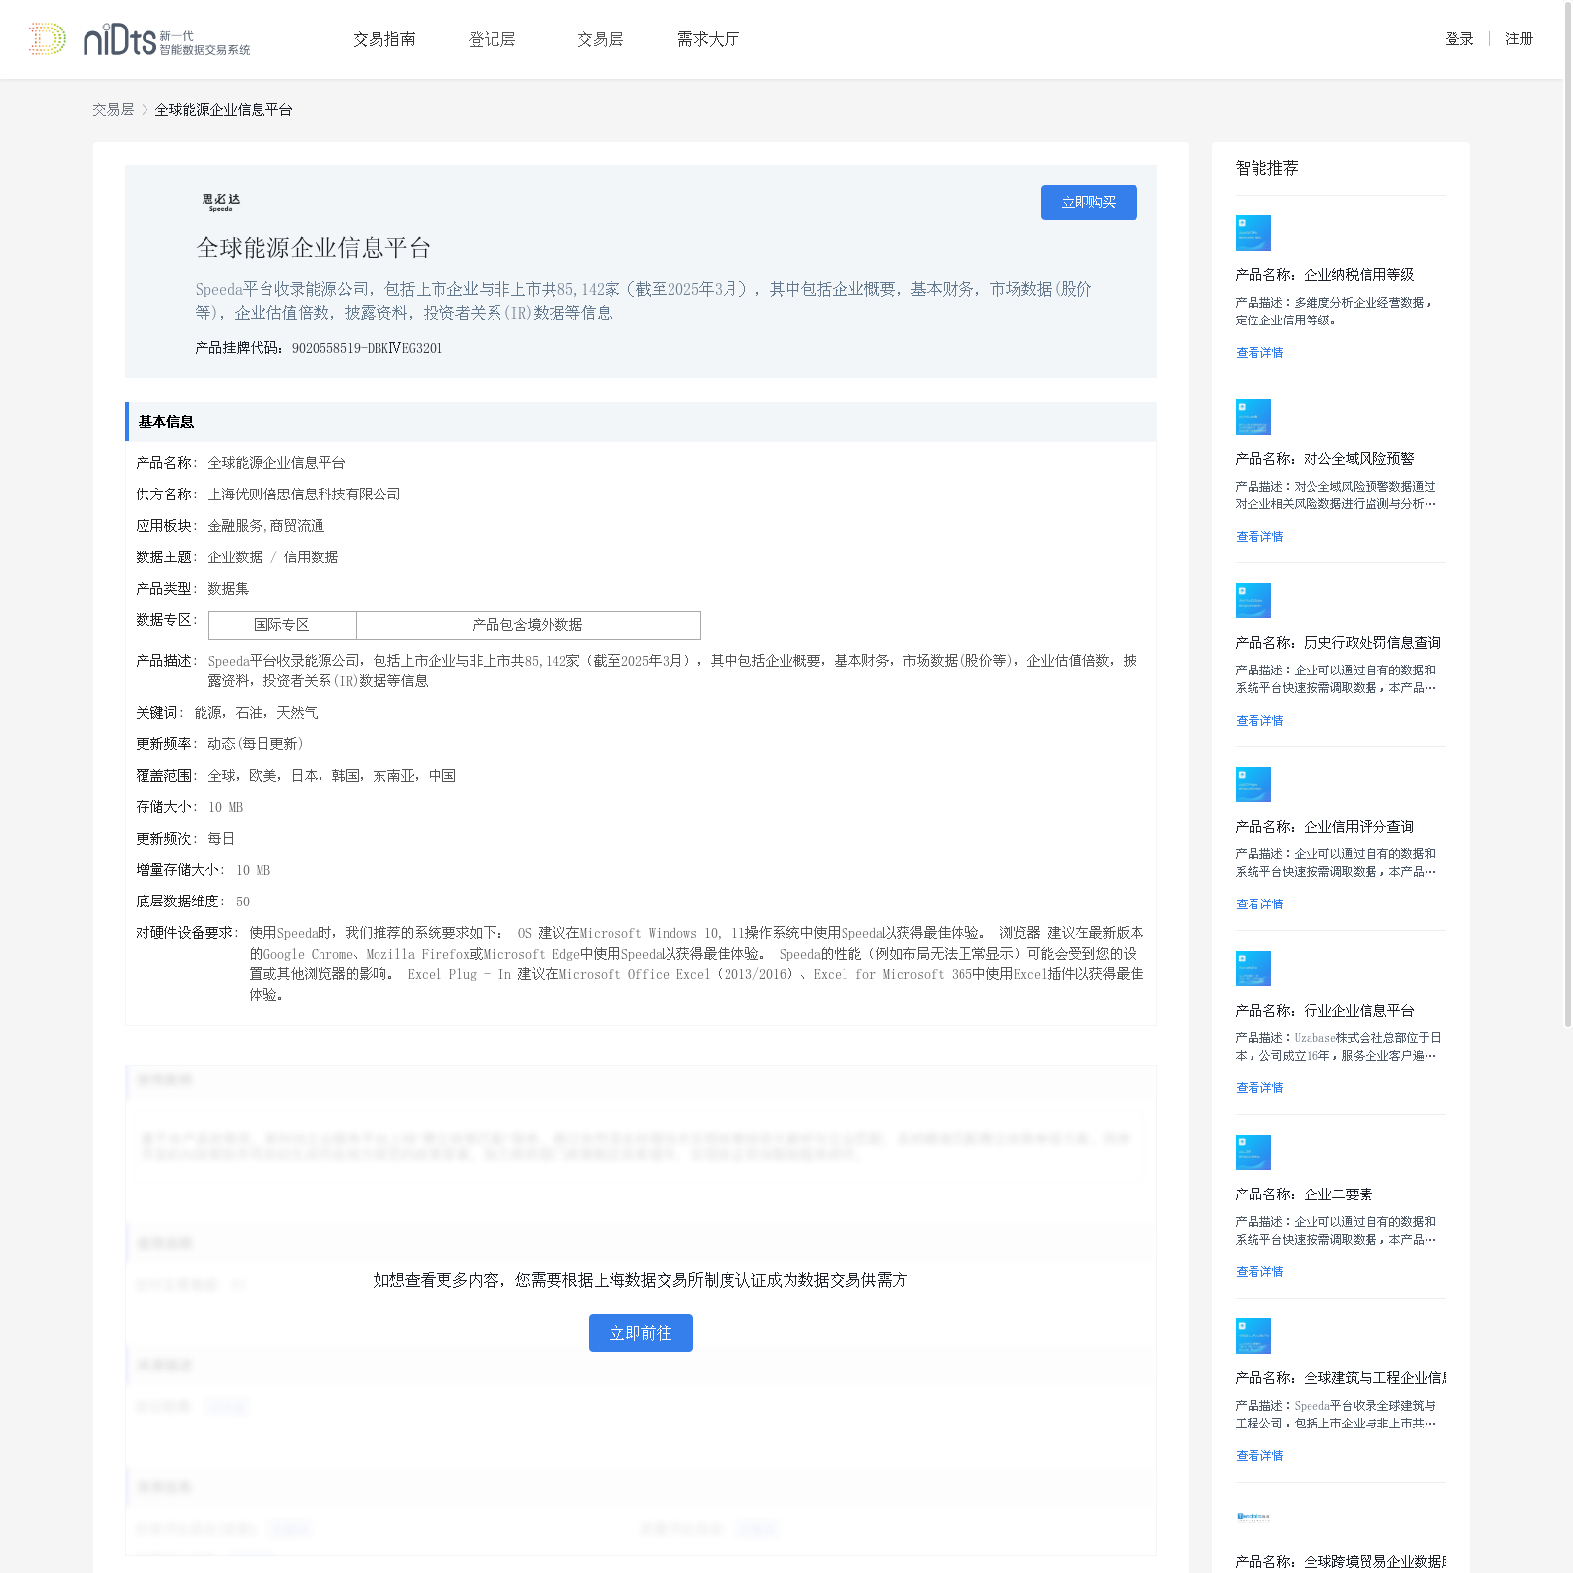Open 查看详情 for 全球建筑与工程企业
Image resolution: width=1573 pixels, height=1573 pixels.
[x=1259, y=1456]
